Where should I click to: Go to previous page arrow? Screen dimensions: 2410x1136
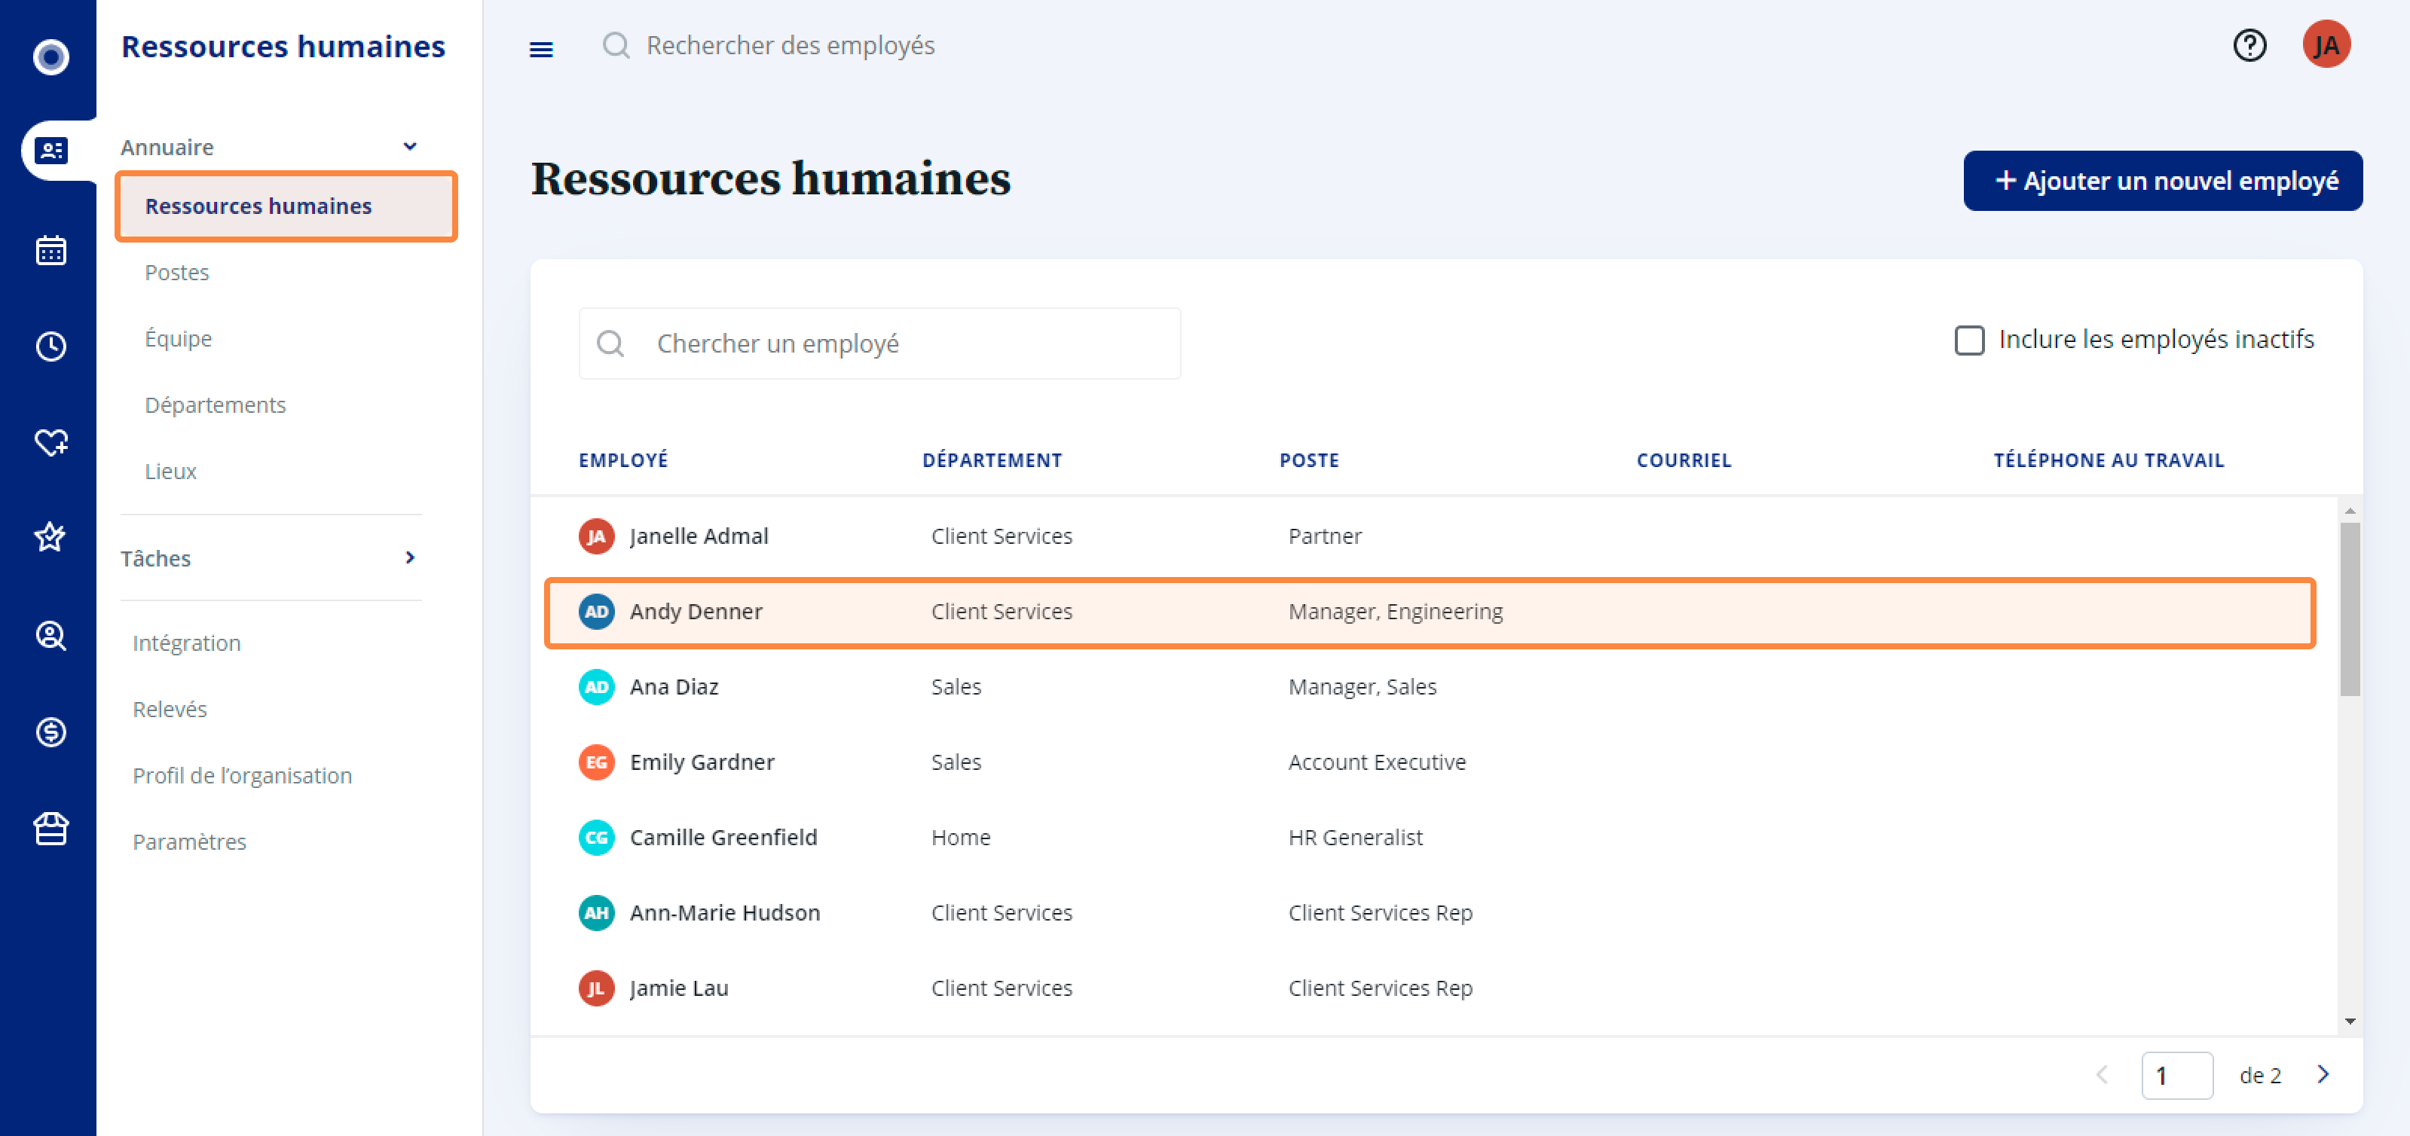coord(2103,1074)
